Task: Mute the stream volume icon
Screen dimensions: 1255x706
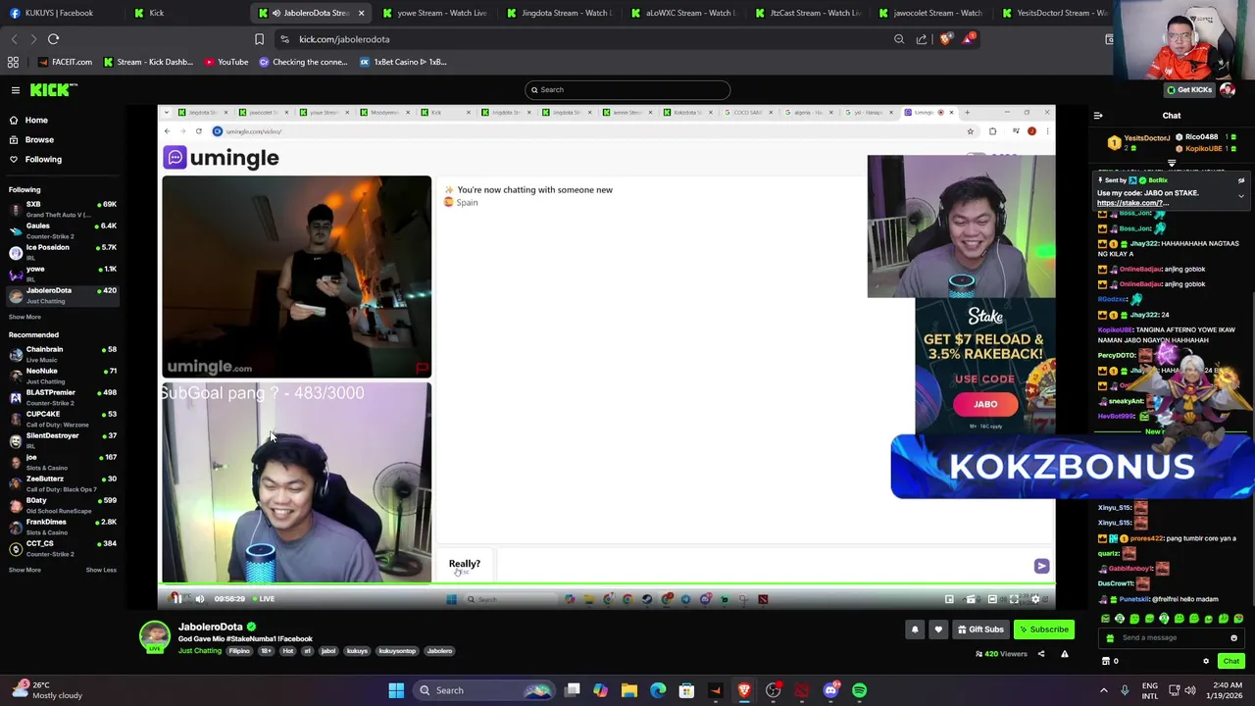Action: point(199,599)
